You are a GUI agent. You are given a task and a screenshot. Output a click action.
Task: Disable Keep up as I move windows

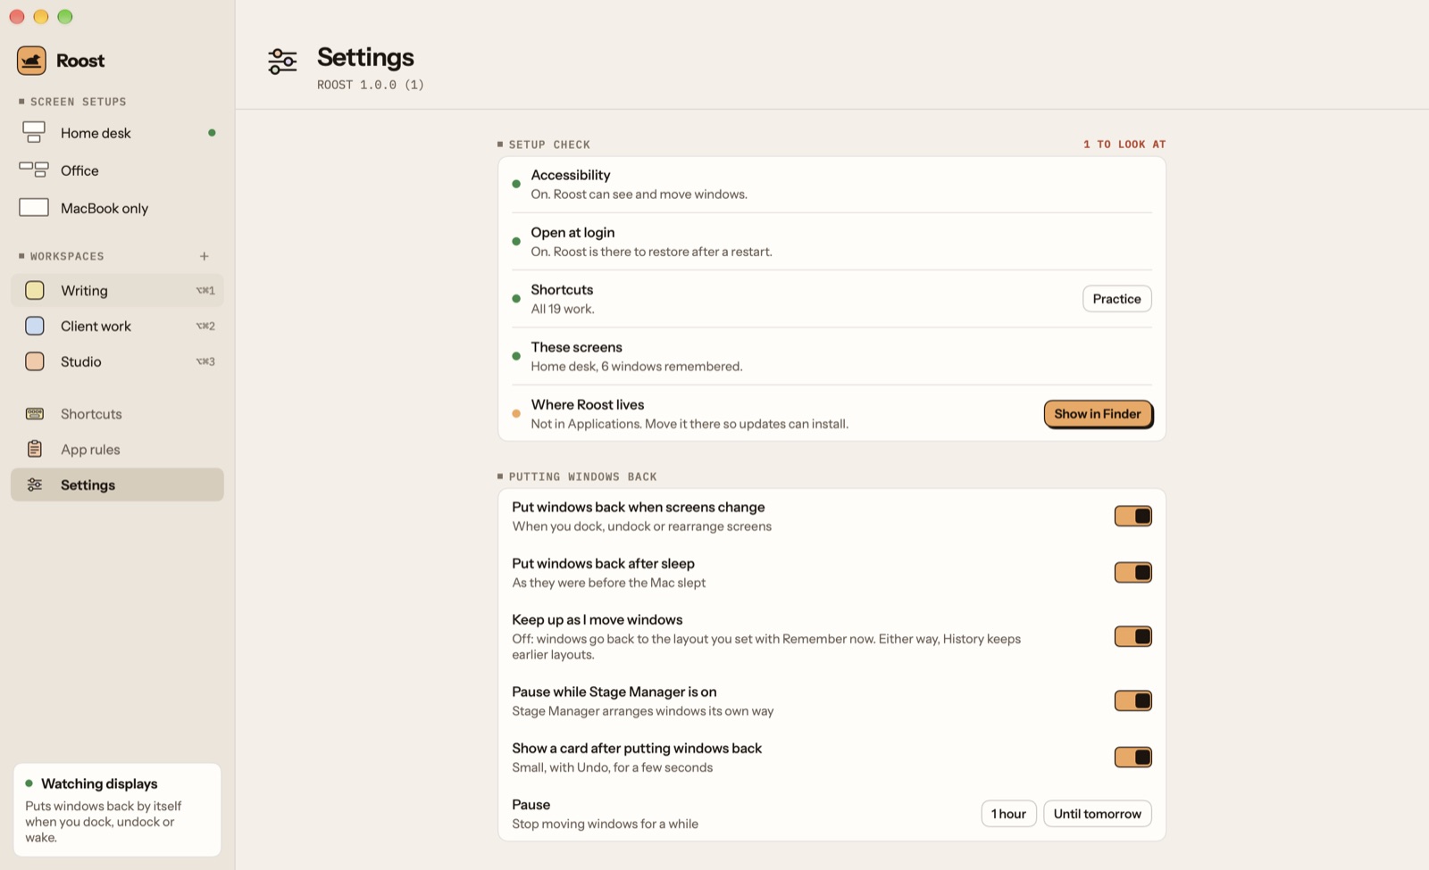[x=1133, y=636]
